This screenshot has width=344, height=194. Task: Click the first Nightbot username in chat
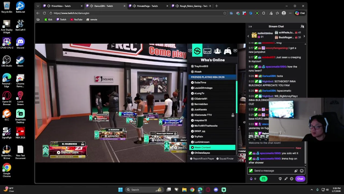[268, 81]
